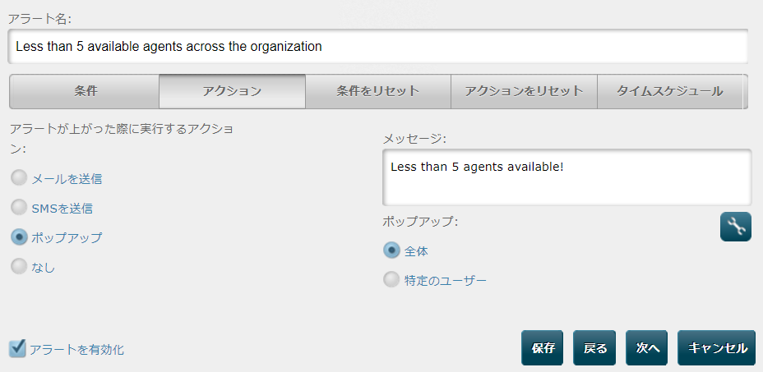The height and width of the screenshot is (372, 763).
Task: Click the アラートを有効化 label text
Action: (x=77, y=350)
